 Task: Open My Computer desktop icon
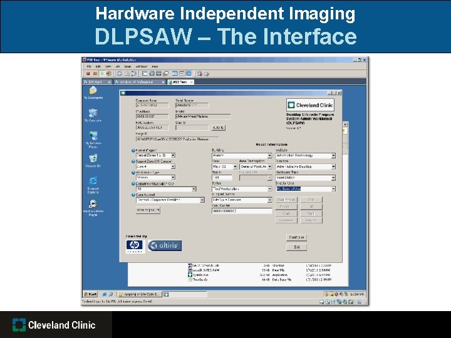point(93,115)
